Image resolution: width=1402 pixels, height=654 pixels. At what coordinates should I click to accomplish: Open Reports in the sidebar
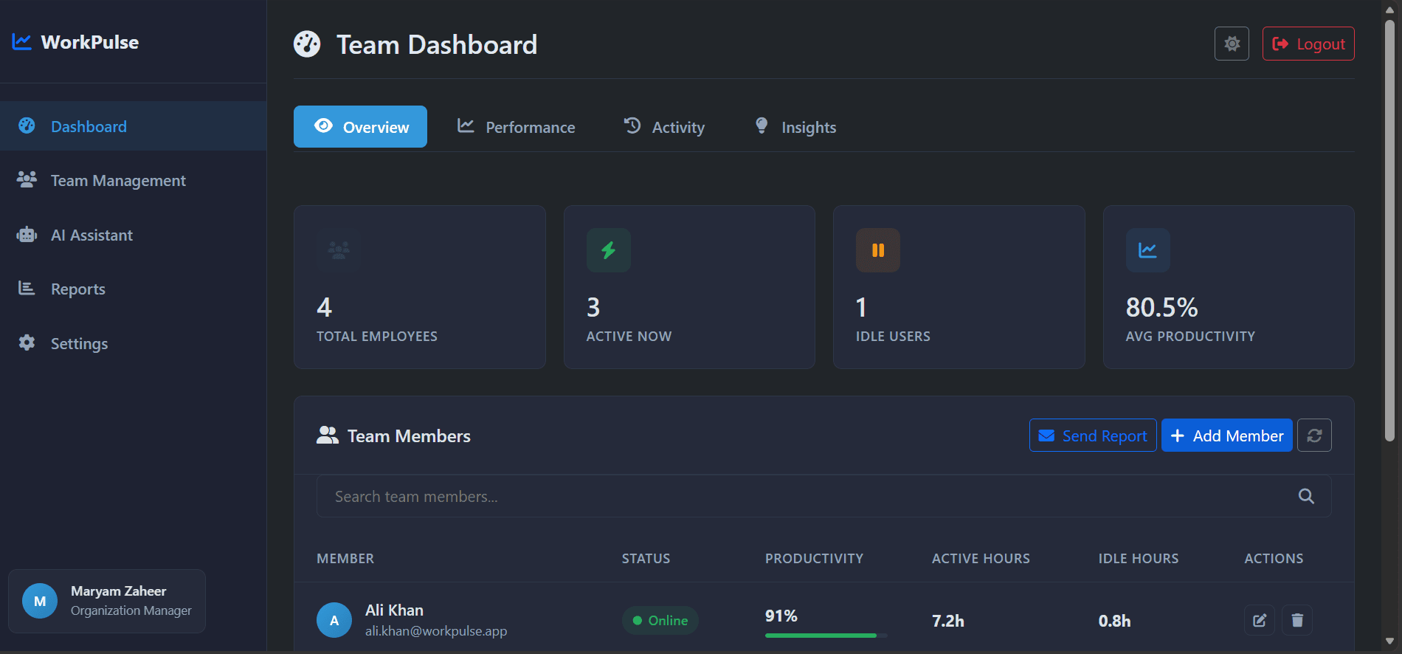pyautogui.click(x=133, y=289)
